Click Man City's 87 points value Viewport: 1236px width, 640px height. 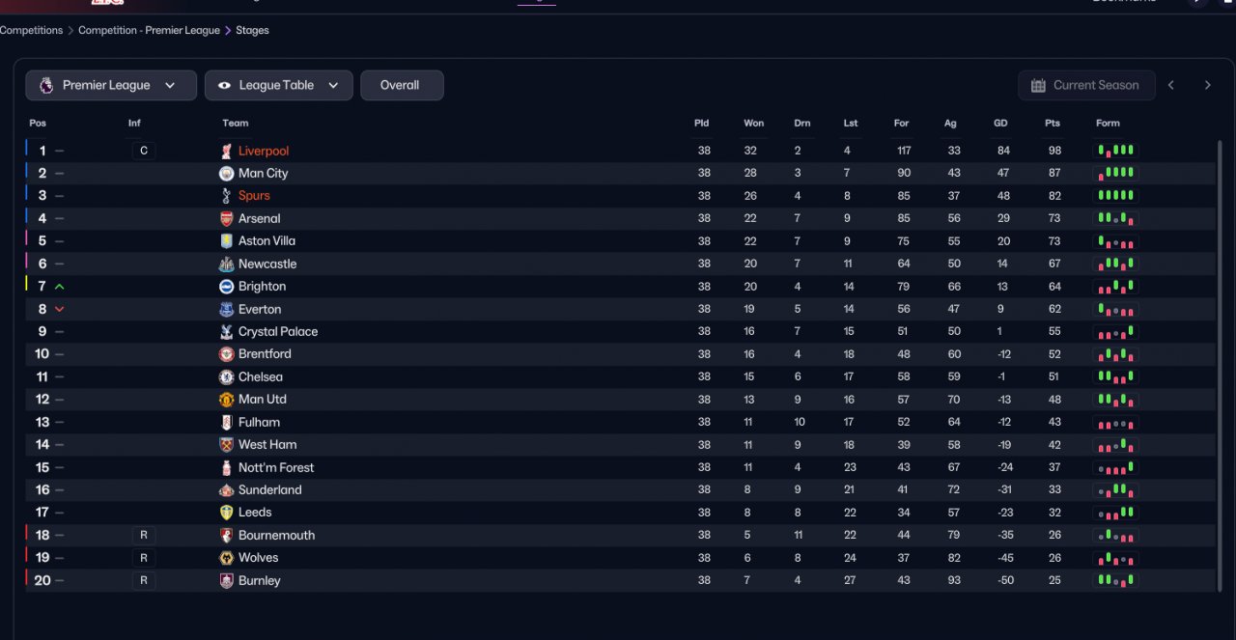point(1054,174)
